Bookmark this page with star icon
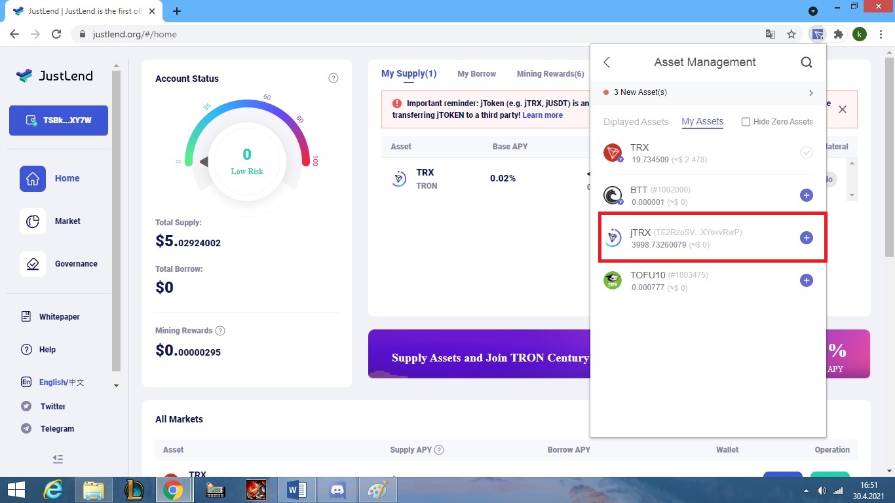Image resolution: width=895 pixels, height=503 pixels. click(791, 34)
